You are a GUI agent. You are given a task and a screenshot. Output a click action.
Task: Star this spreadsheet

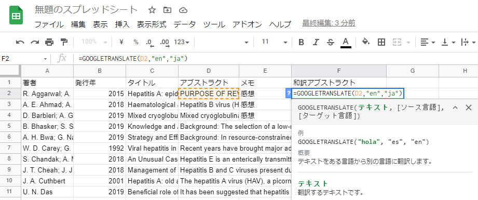coord(152,10)
